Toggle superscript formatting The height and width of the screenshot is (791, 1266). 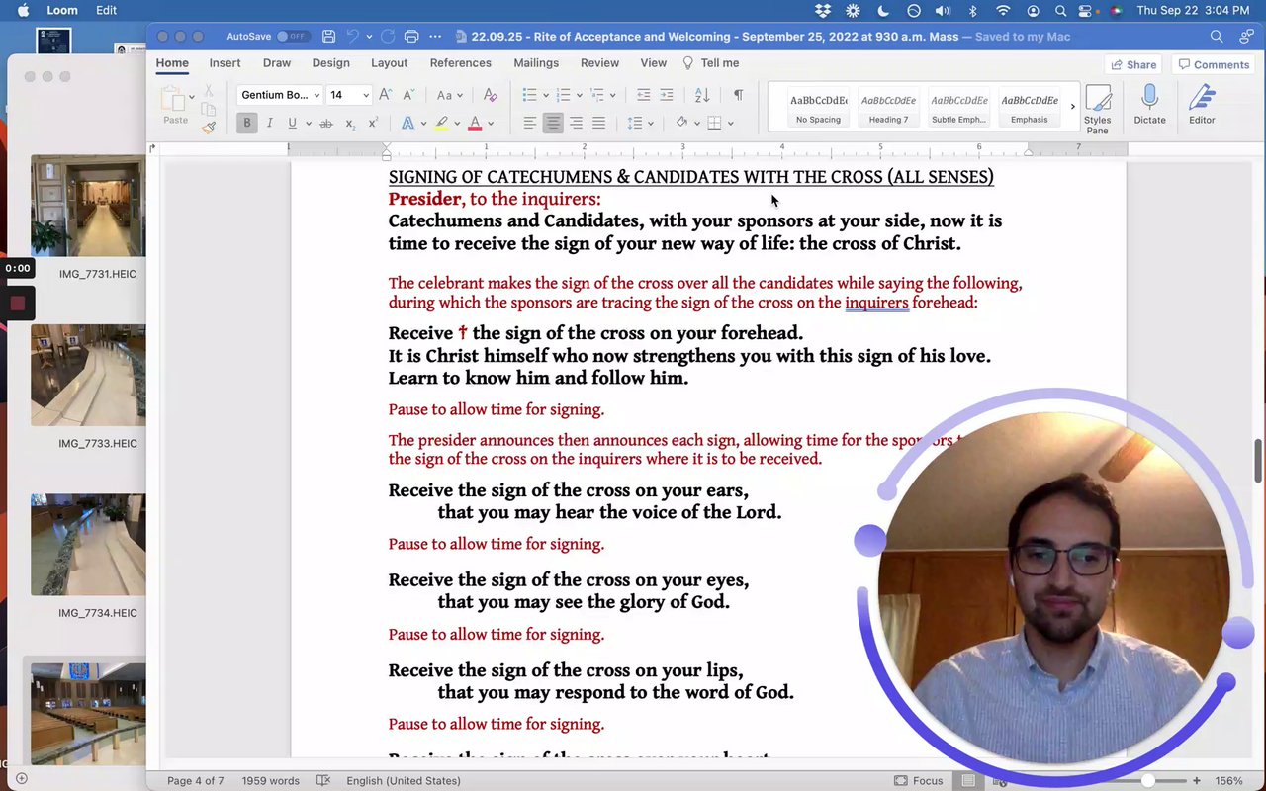[373, 124]
